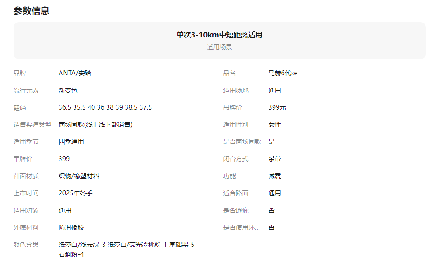
Task: Click the 是否瑕疵 label
Action: [x=236, y=210]
